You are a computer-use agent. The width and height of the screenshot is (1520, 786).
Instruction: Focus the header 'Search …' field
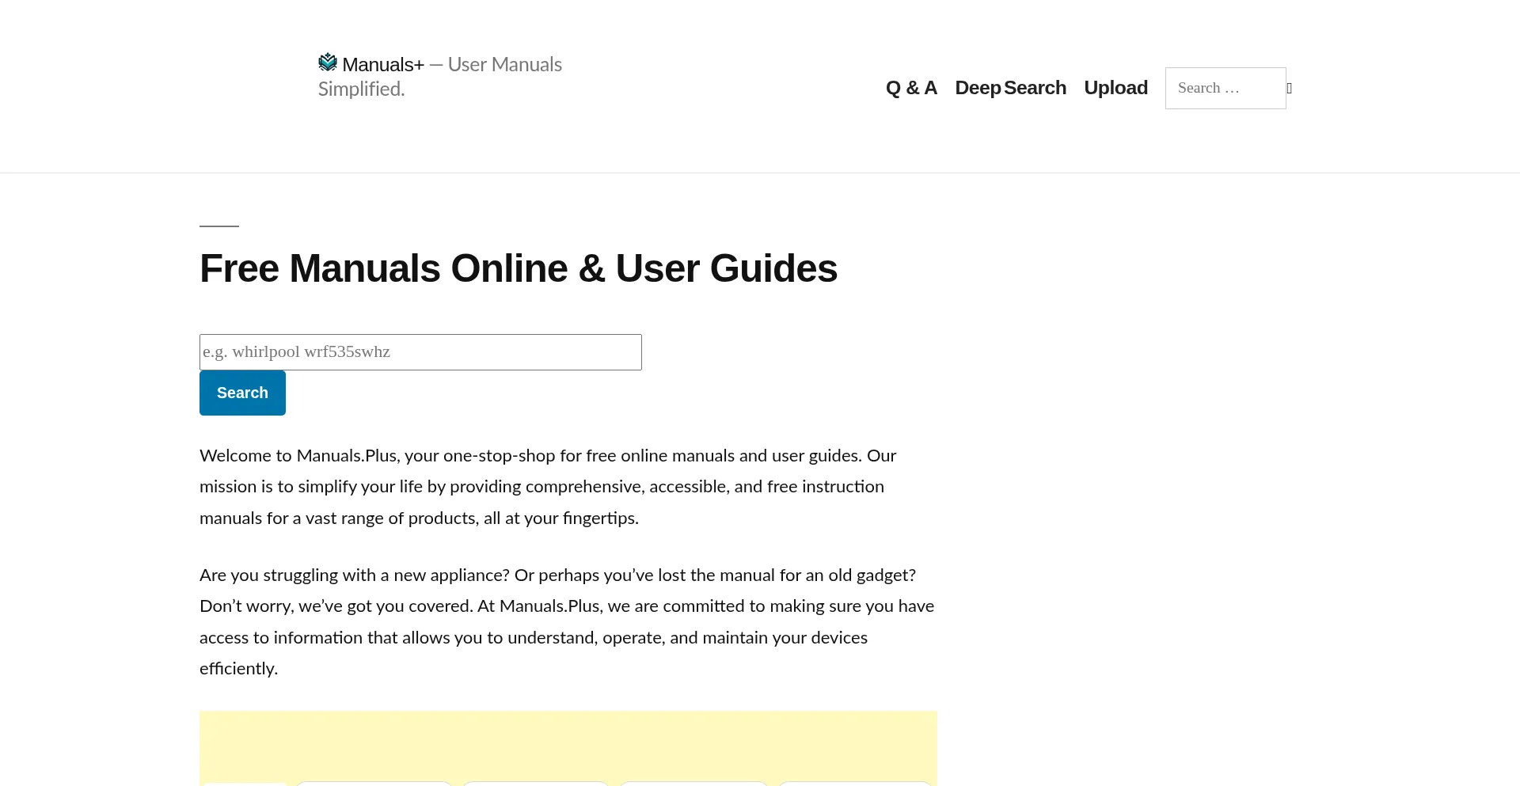click(1225, 88)
